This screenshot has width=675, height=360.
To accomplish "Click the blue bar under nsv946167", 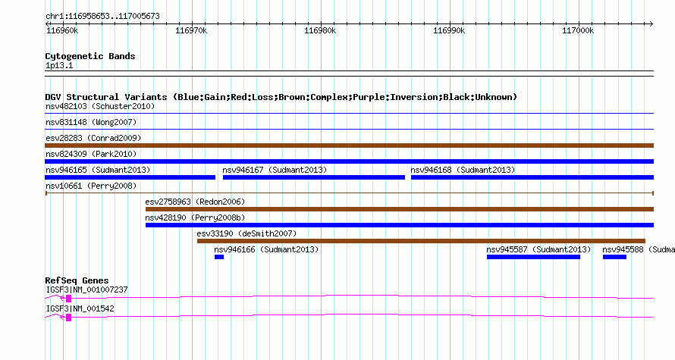I will click(x=314, y=177).
